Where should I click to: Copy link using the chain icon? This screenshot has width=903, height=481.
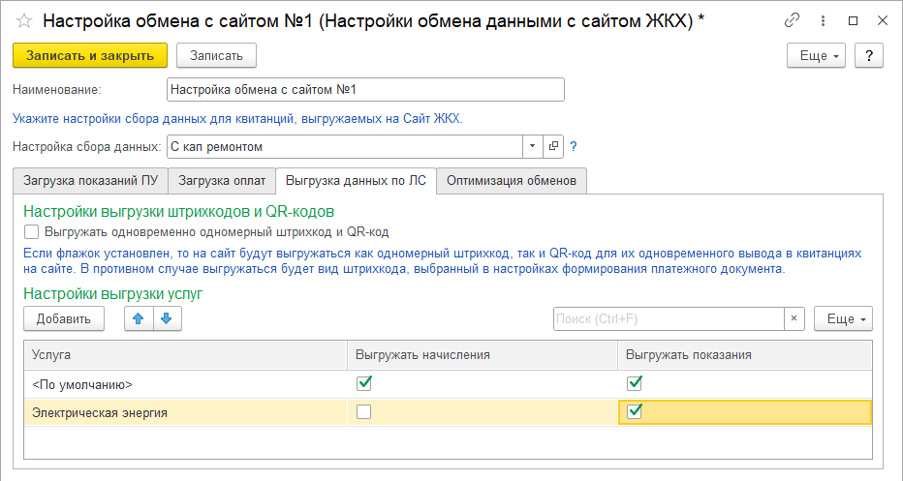[x=793, y=20]
